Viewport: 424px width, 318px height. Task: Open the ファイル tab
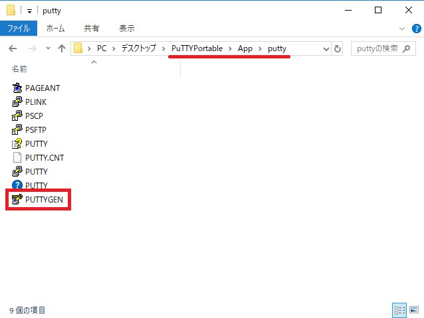[x=19, y=28]
